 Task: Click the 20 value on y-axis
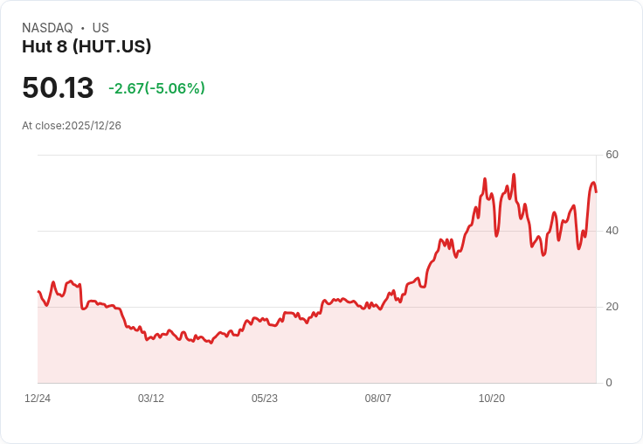[612, 307]
